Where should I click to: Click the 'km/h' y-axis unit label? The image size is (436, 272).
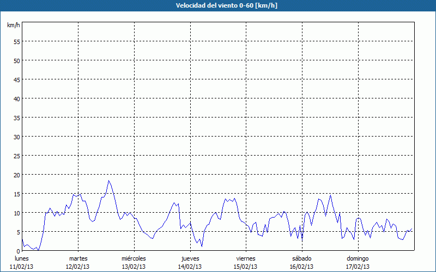tap(13, 26)
